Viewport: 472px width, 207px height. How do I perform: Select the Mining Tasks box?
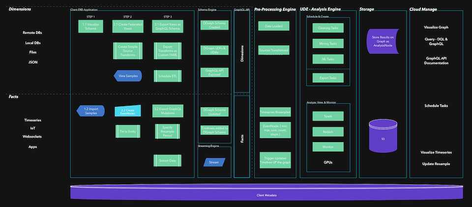[328, 43]
